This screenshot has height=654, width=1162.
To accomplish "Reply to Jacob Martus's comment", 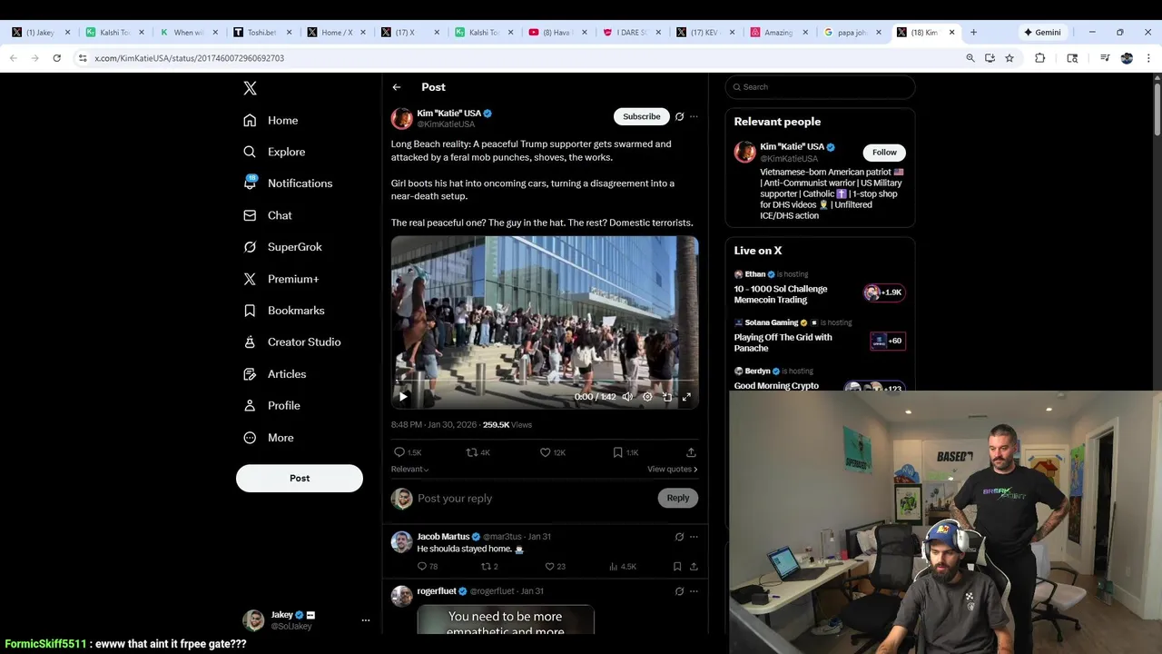I will click(427, 567).
